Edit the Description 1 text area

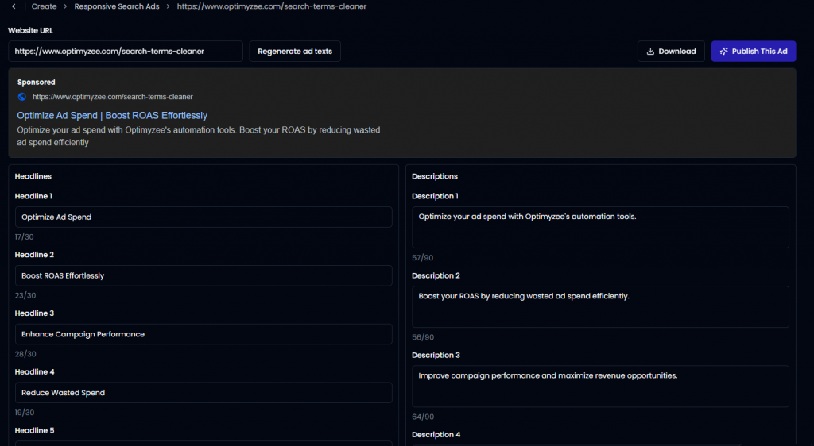pos(600,227)
